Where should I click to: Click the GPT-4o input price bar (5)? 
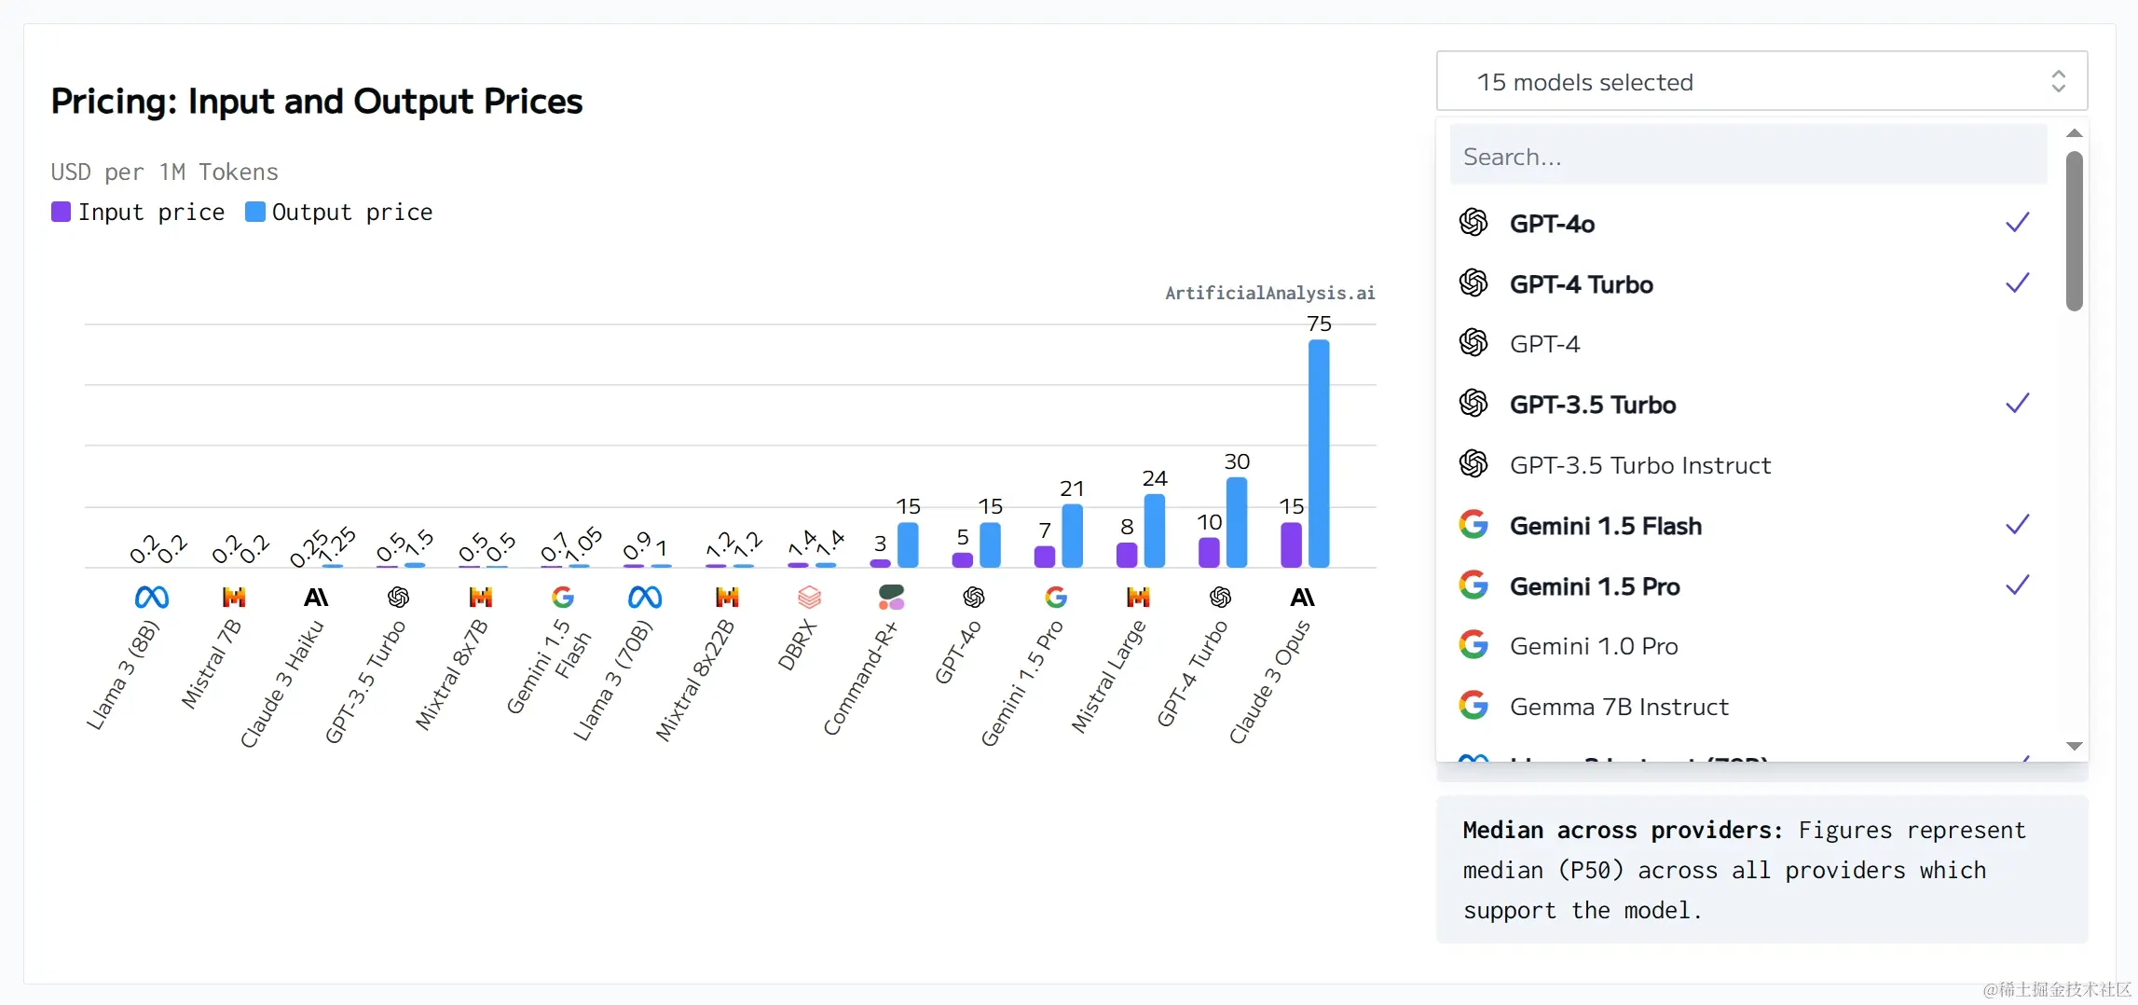pos(963,559)
